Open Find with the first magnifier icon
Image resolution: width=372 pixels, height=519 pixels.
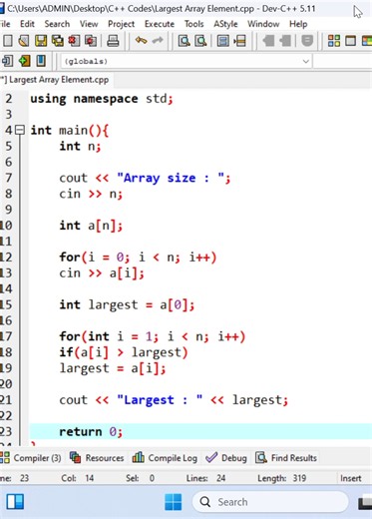(184, 41)
